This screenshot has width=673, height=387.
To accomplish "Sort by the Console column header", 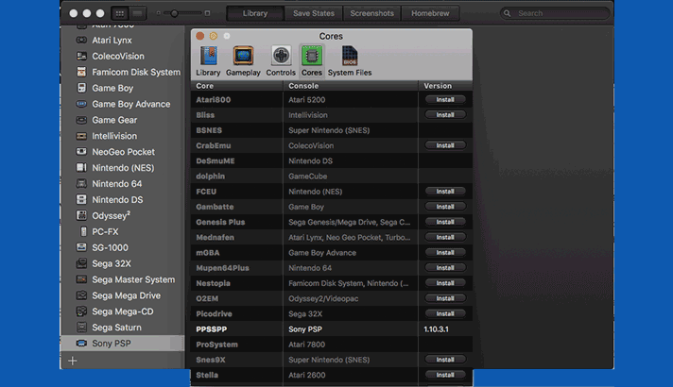I will pyautogui.click(x=351, y=86).
